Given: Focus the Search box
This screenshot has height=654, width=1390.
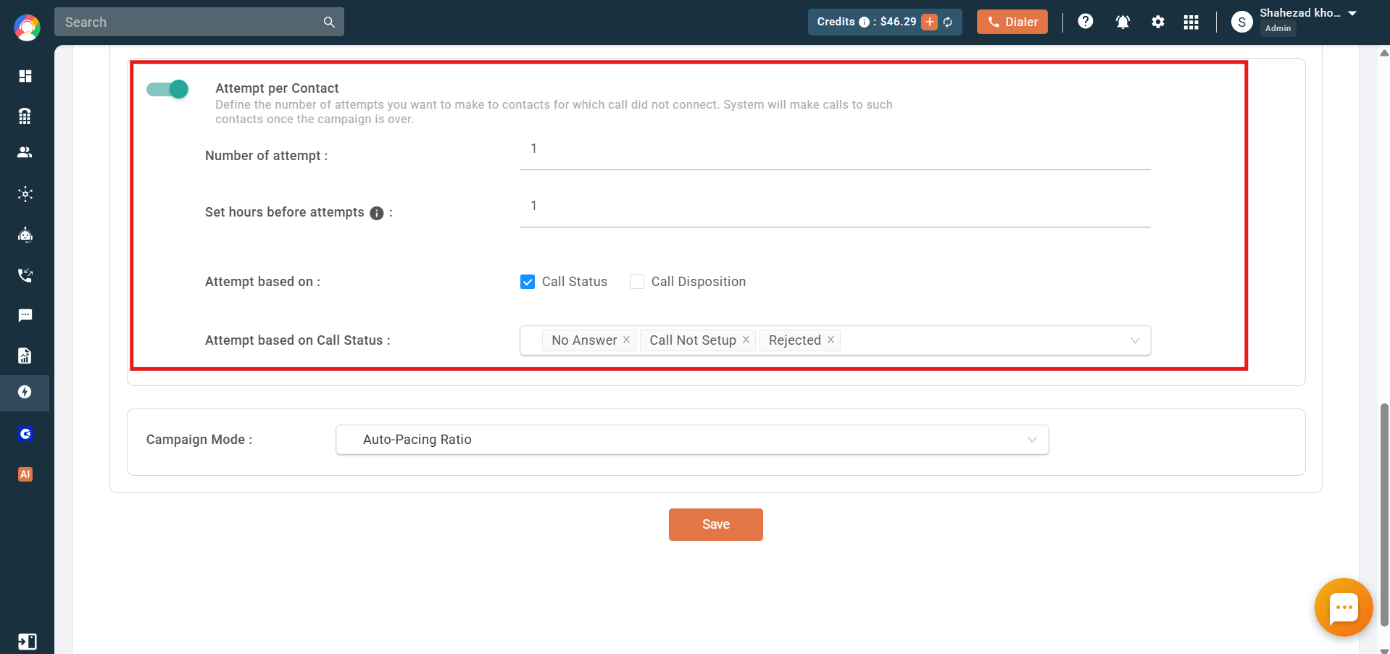Looking at the screenshot, I should (x=199, y=22).
